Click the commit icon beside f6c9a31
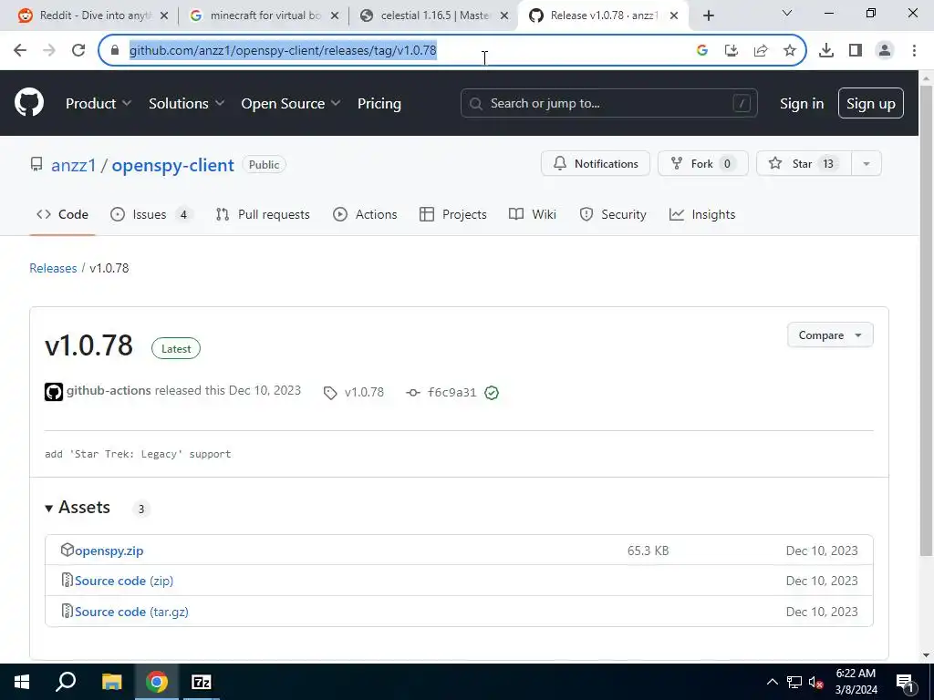934x700 pixels. 413,392
